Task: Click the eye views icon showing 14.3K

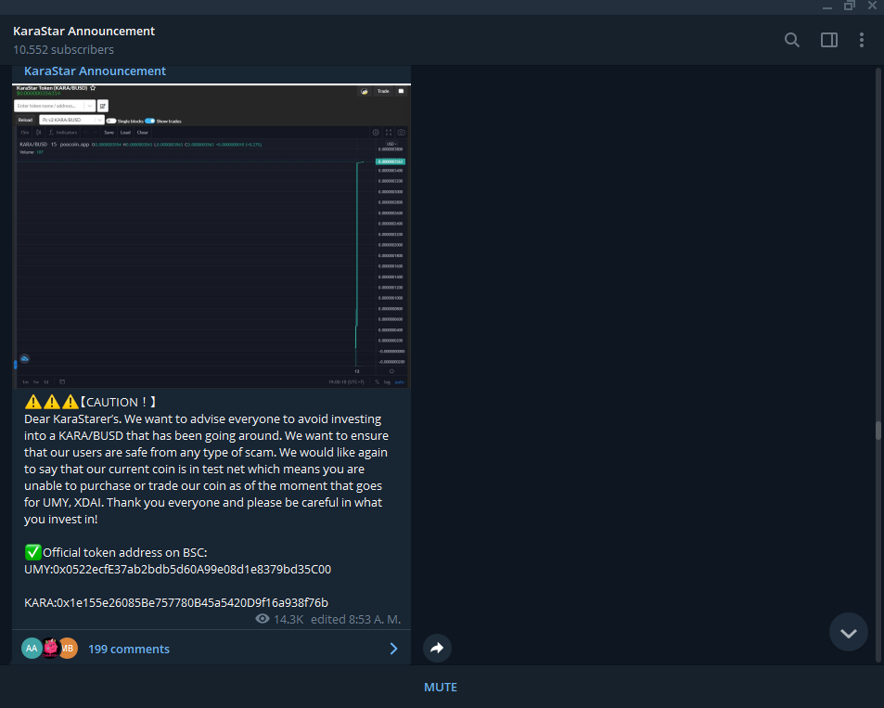Action: 263,619
